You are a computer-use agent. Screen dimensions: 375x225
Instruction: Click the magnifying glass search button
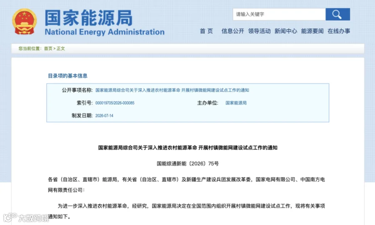tap(337, 14)
